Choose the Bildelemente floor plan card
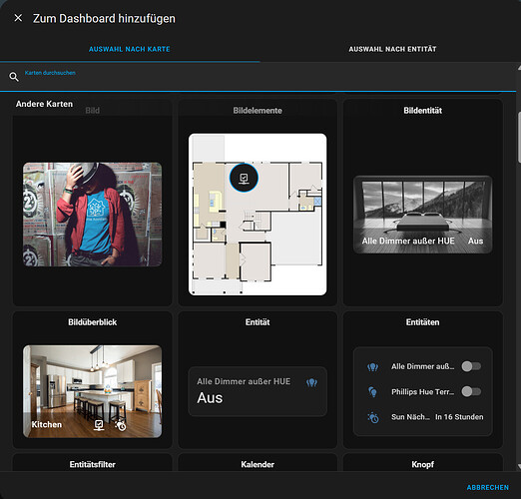Image resolution: width=521 pixels, height=499 pixels. click(x=258, y=215)
